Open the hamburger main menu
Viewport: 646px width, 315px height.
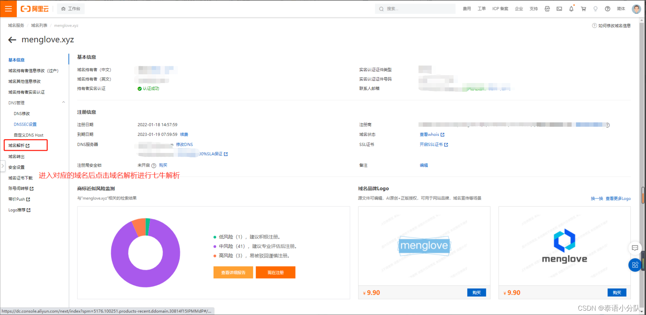(x=8, y=9)
